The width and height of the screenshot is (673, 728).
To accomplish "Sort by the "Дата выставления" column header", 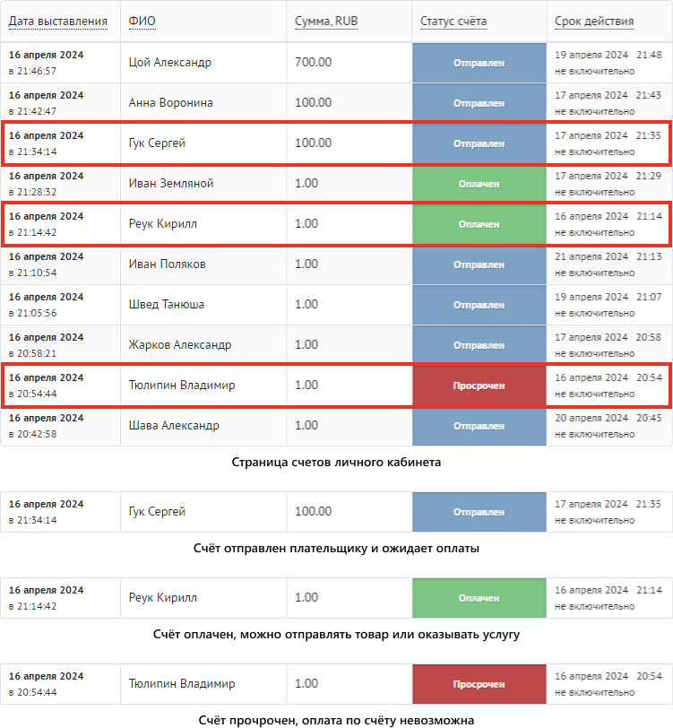I will point(57,22).
